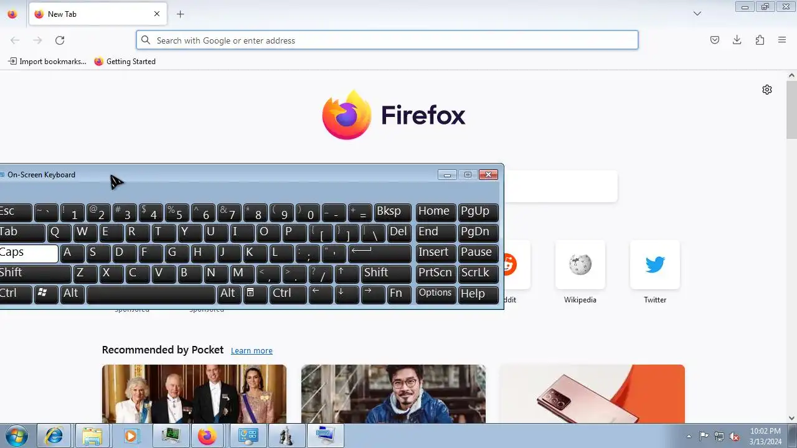Click the PgDn key
Image resolution: width=797 pixels, height=448 pixels.
click(x=479, y=232)
